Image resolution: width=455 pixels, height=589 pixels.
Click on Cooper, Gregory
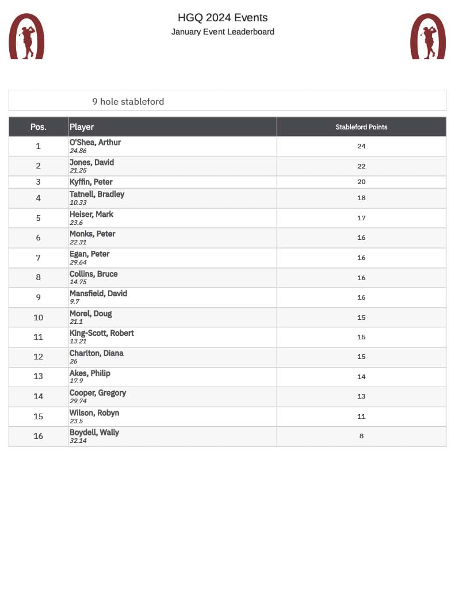tap(98, 393)
